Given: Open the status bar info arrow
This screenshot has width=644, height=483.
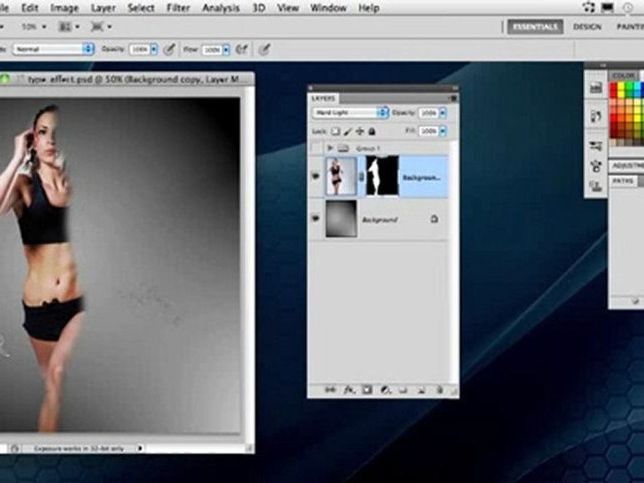Looking at the screenshot, I should (x=140, y=448).
